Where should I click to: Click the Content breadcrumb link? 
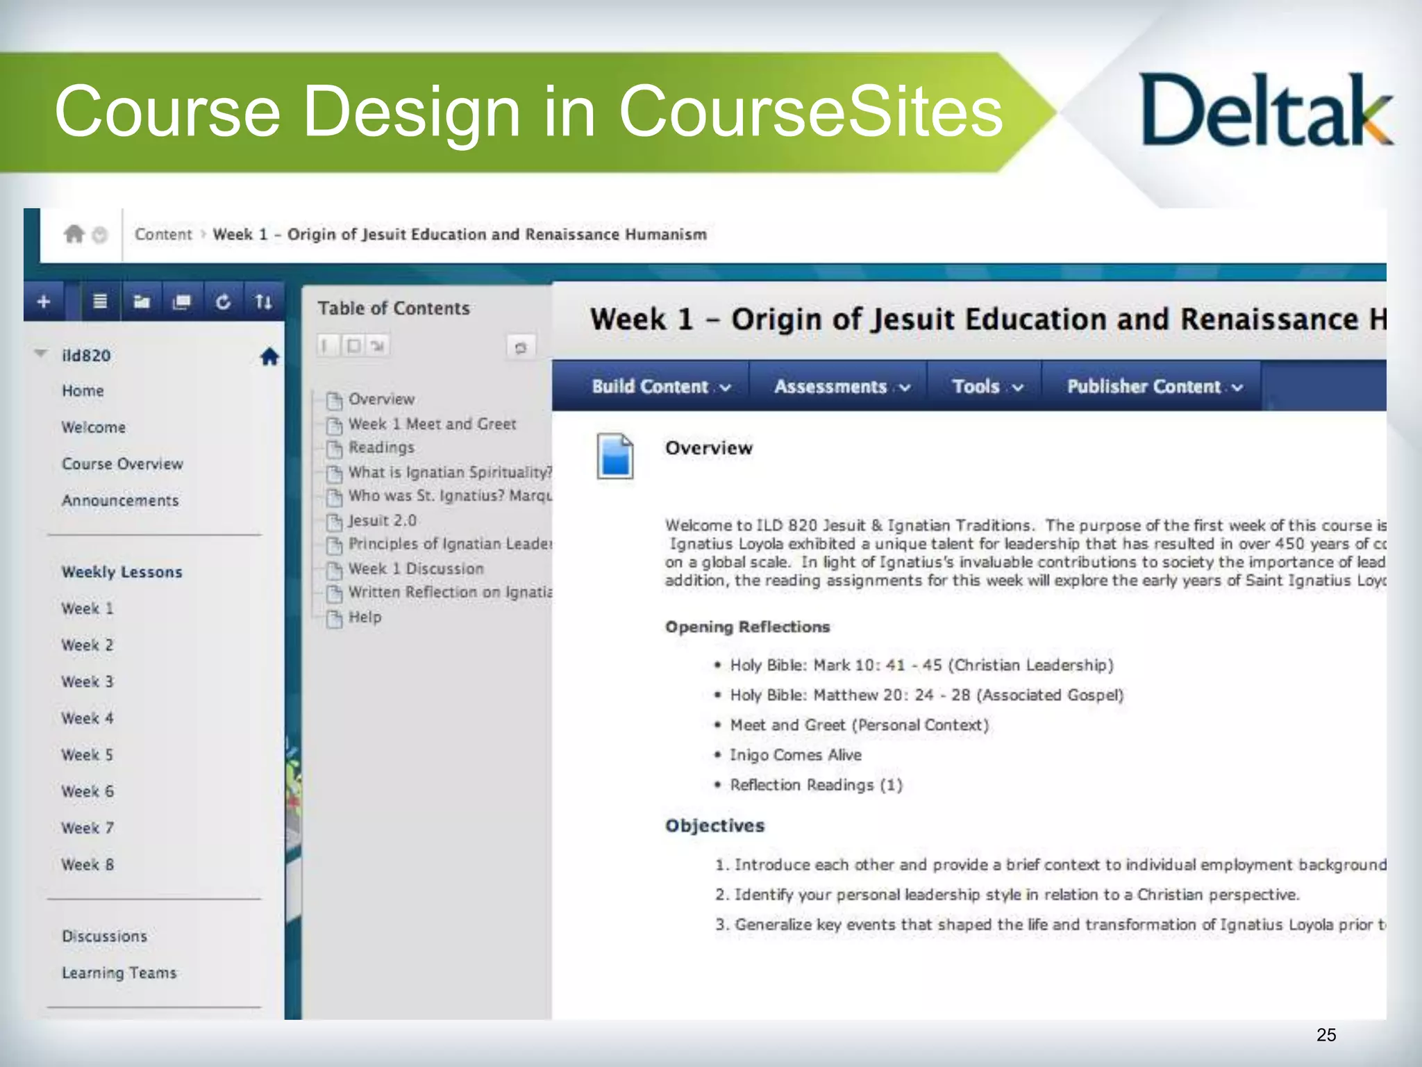click(x=163, y=235)
